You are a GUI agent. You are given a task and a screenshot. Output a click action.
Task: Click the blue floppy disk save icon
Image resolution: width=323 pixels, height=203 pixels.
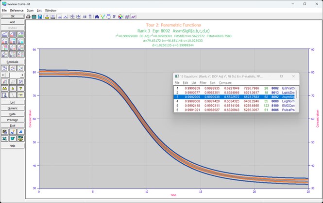(x=40, y=16)
